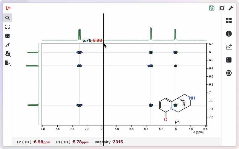Show the spectrum information panel
Screen dimensions: 239x149
(229, 34)
